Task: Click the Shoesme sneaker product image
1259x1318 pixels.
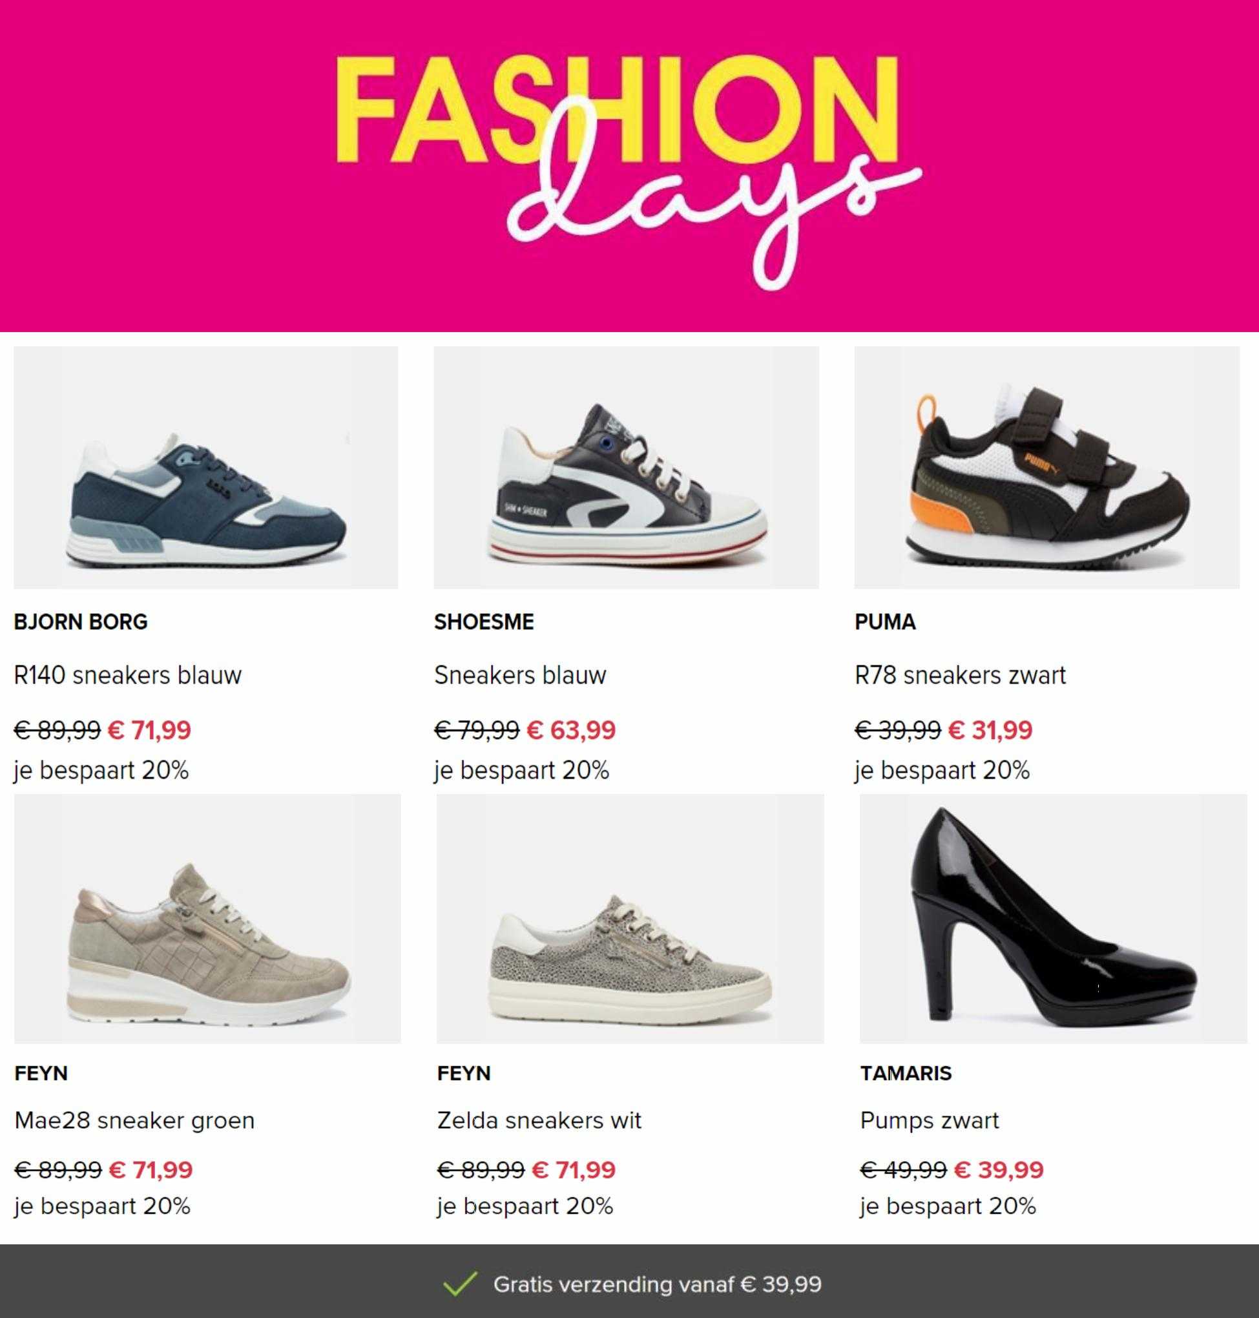Action: coord(626,468)
